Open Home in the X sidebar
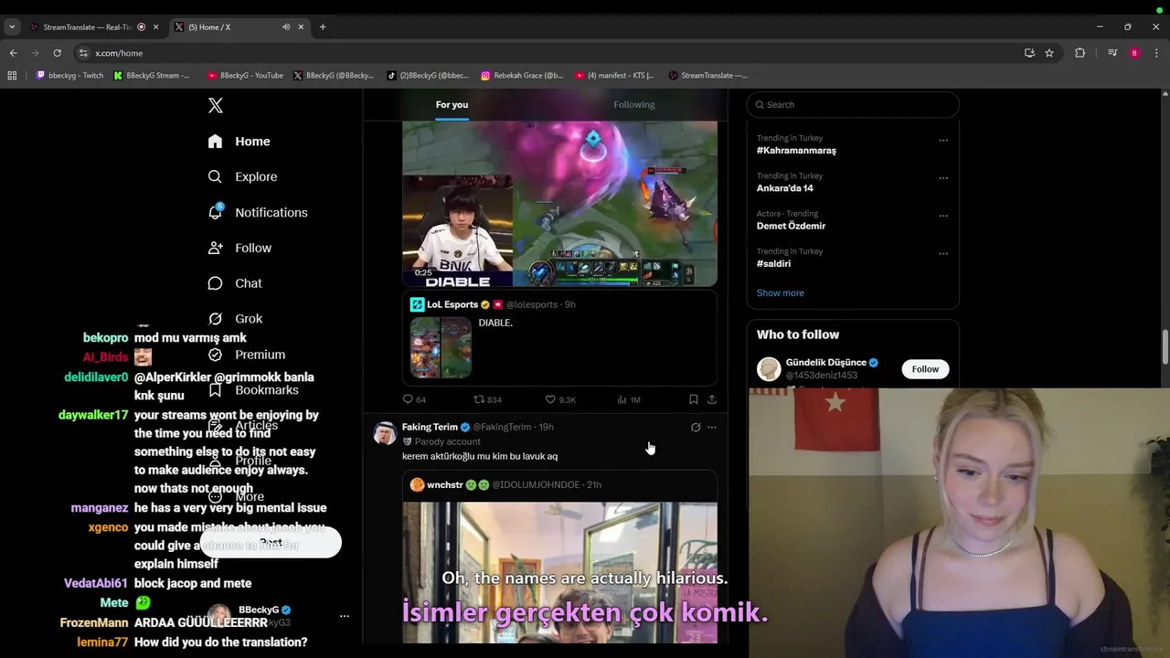This screenshot has width=1170, height=658. coord(239,142)
